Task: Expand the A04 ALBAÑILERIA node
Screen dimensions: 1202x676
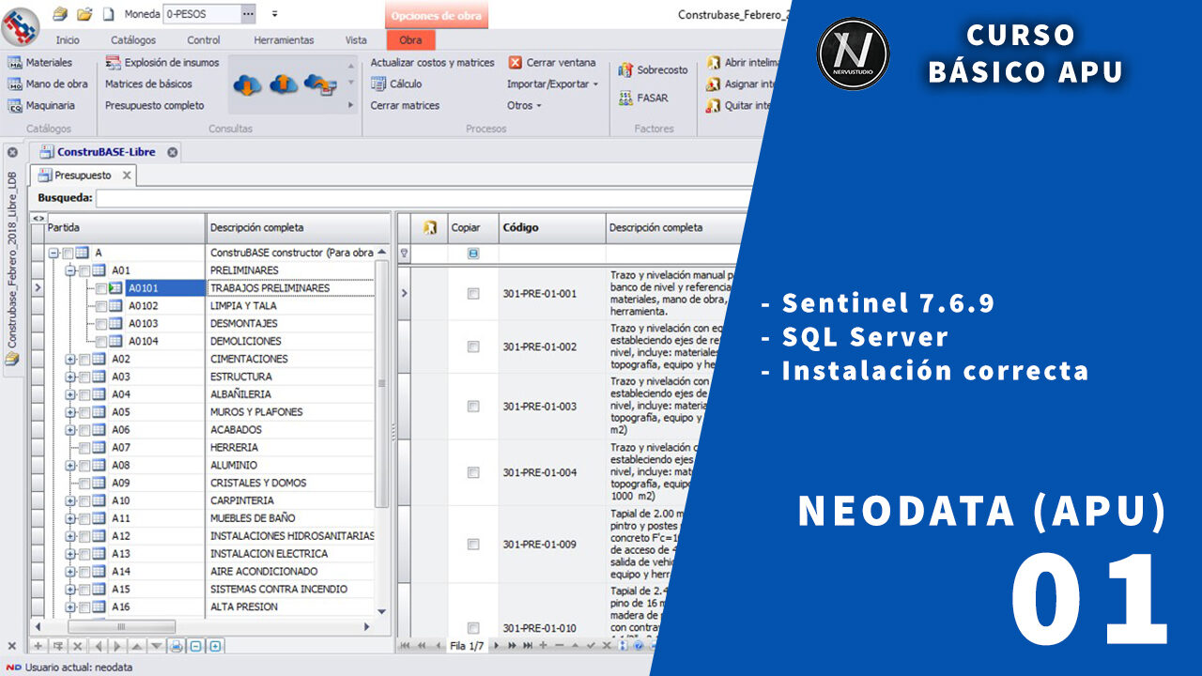Action: [70, 394]
